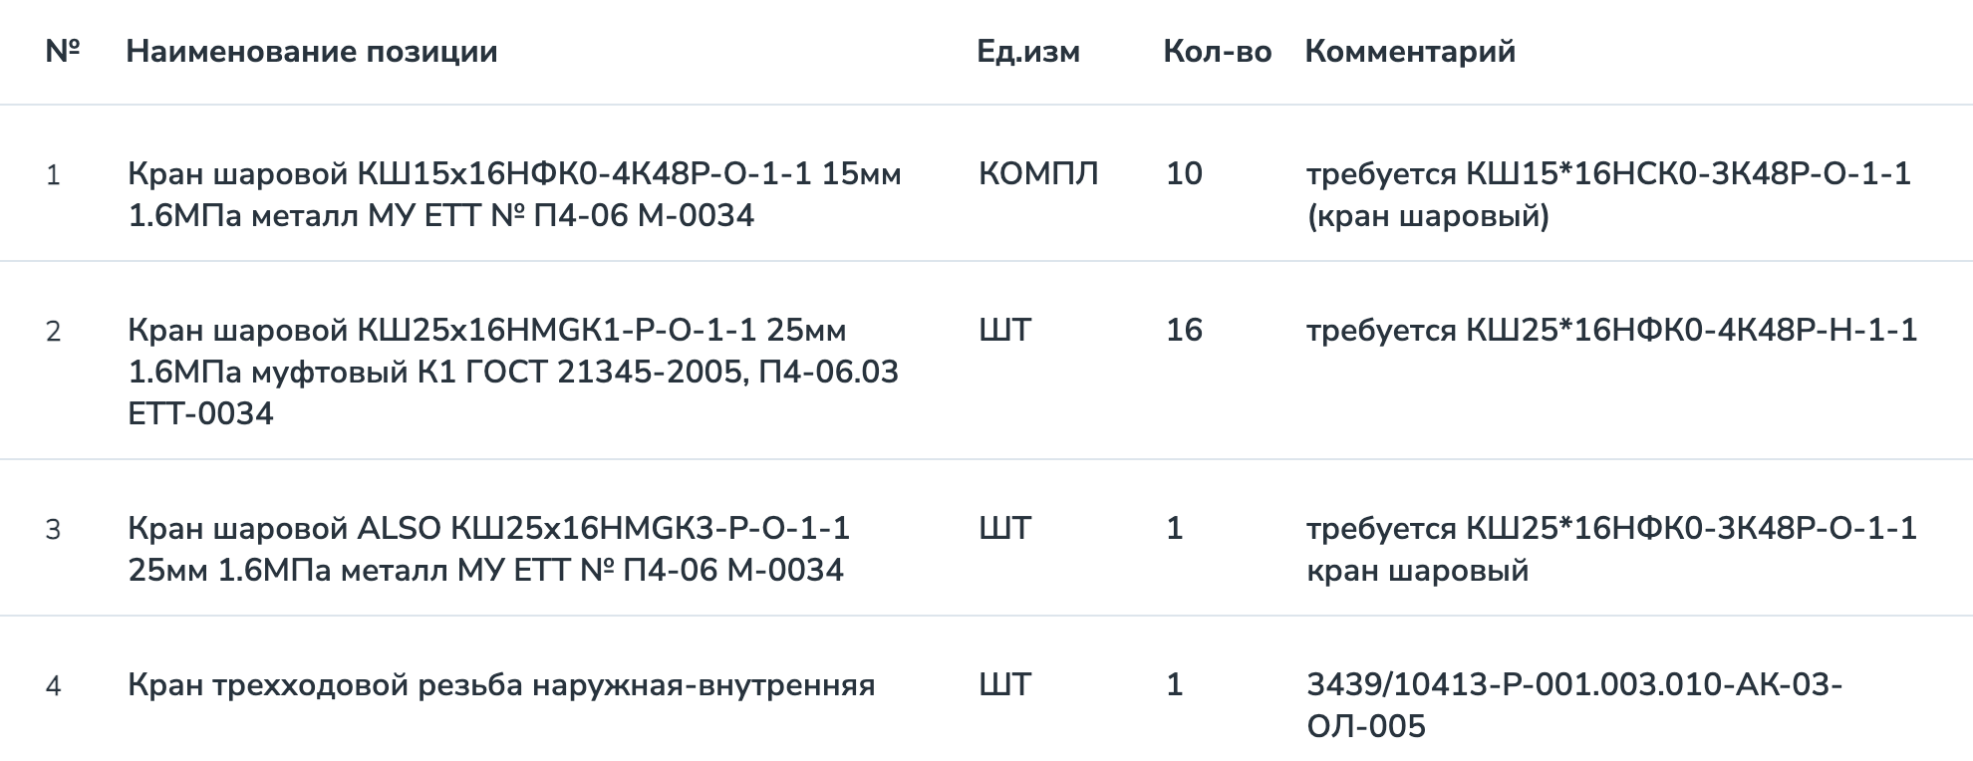Click the comment requiring КШ25*16НФК0-4К48Р-Н-1-1
The height and width of the screenshot is (761, 1973).
[x=1611, y=331]
